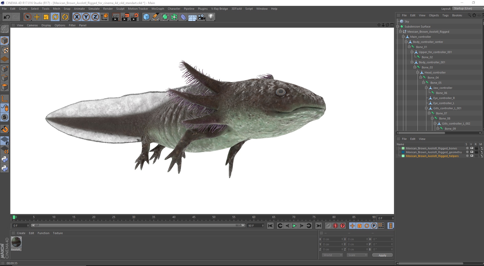Click the red Record Active Objects button
Viewport: 484px width, 266px height.
point(335,226)
